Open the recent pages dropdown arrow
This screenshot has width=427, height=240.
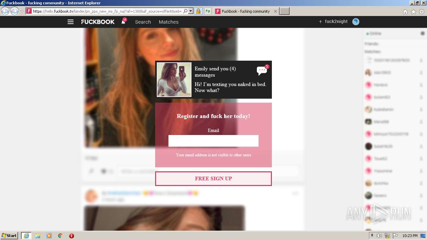click(22, 11)
